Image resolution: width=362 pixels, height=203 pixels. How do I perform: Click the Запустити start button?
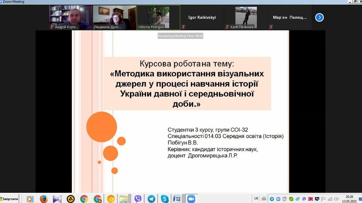(10, 199)
